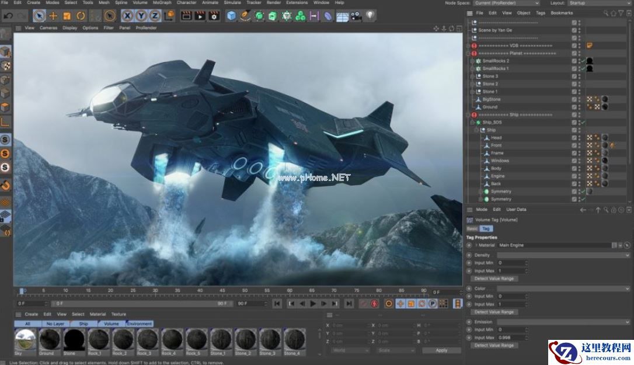
Task: Click the Record Active Objects button
Action: (375, 304)
